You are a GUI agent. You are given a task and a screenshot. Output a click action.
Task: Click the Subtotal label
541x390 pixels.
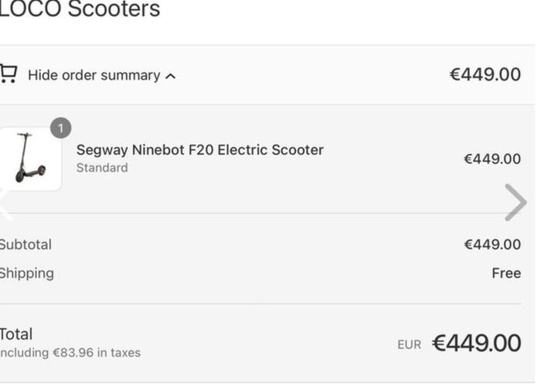coord(26,245)
